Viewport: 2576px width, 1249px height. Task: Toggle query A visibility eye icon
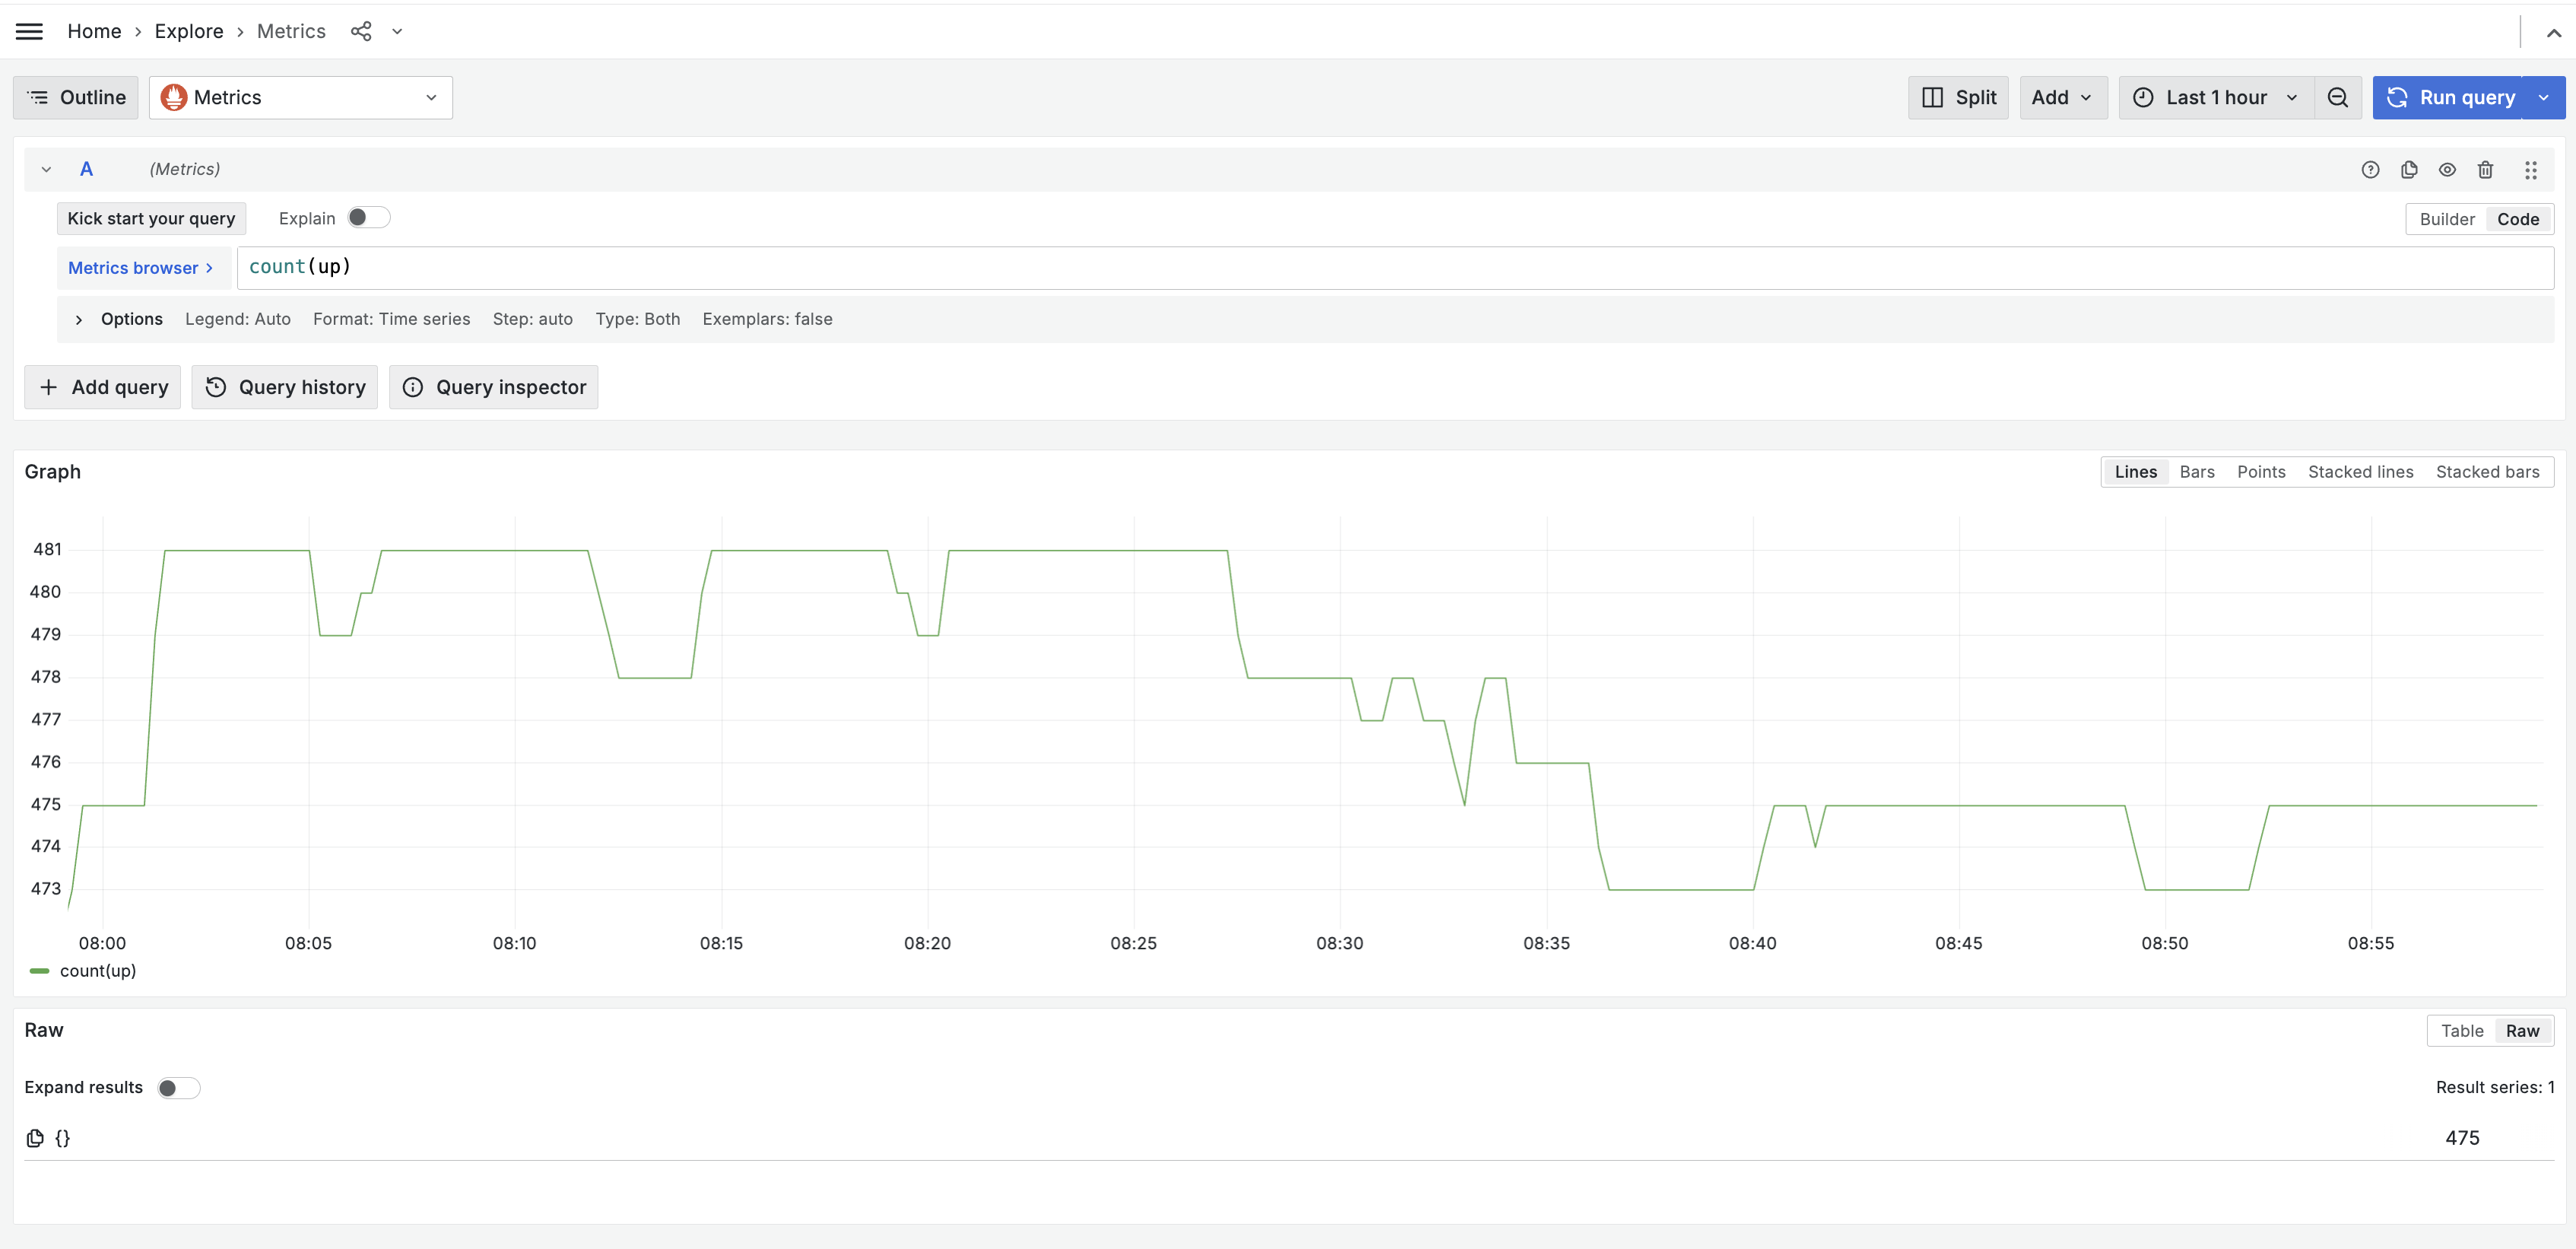tap(2447, 169)
